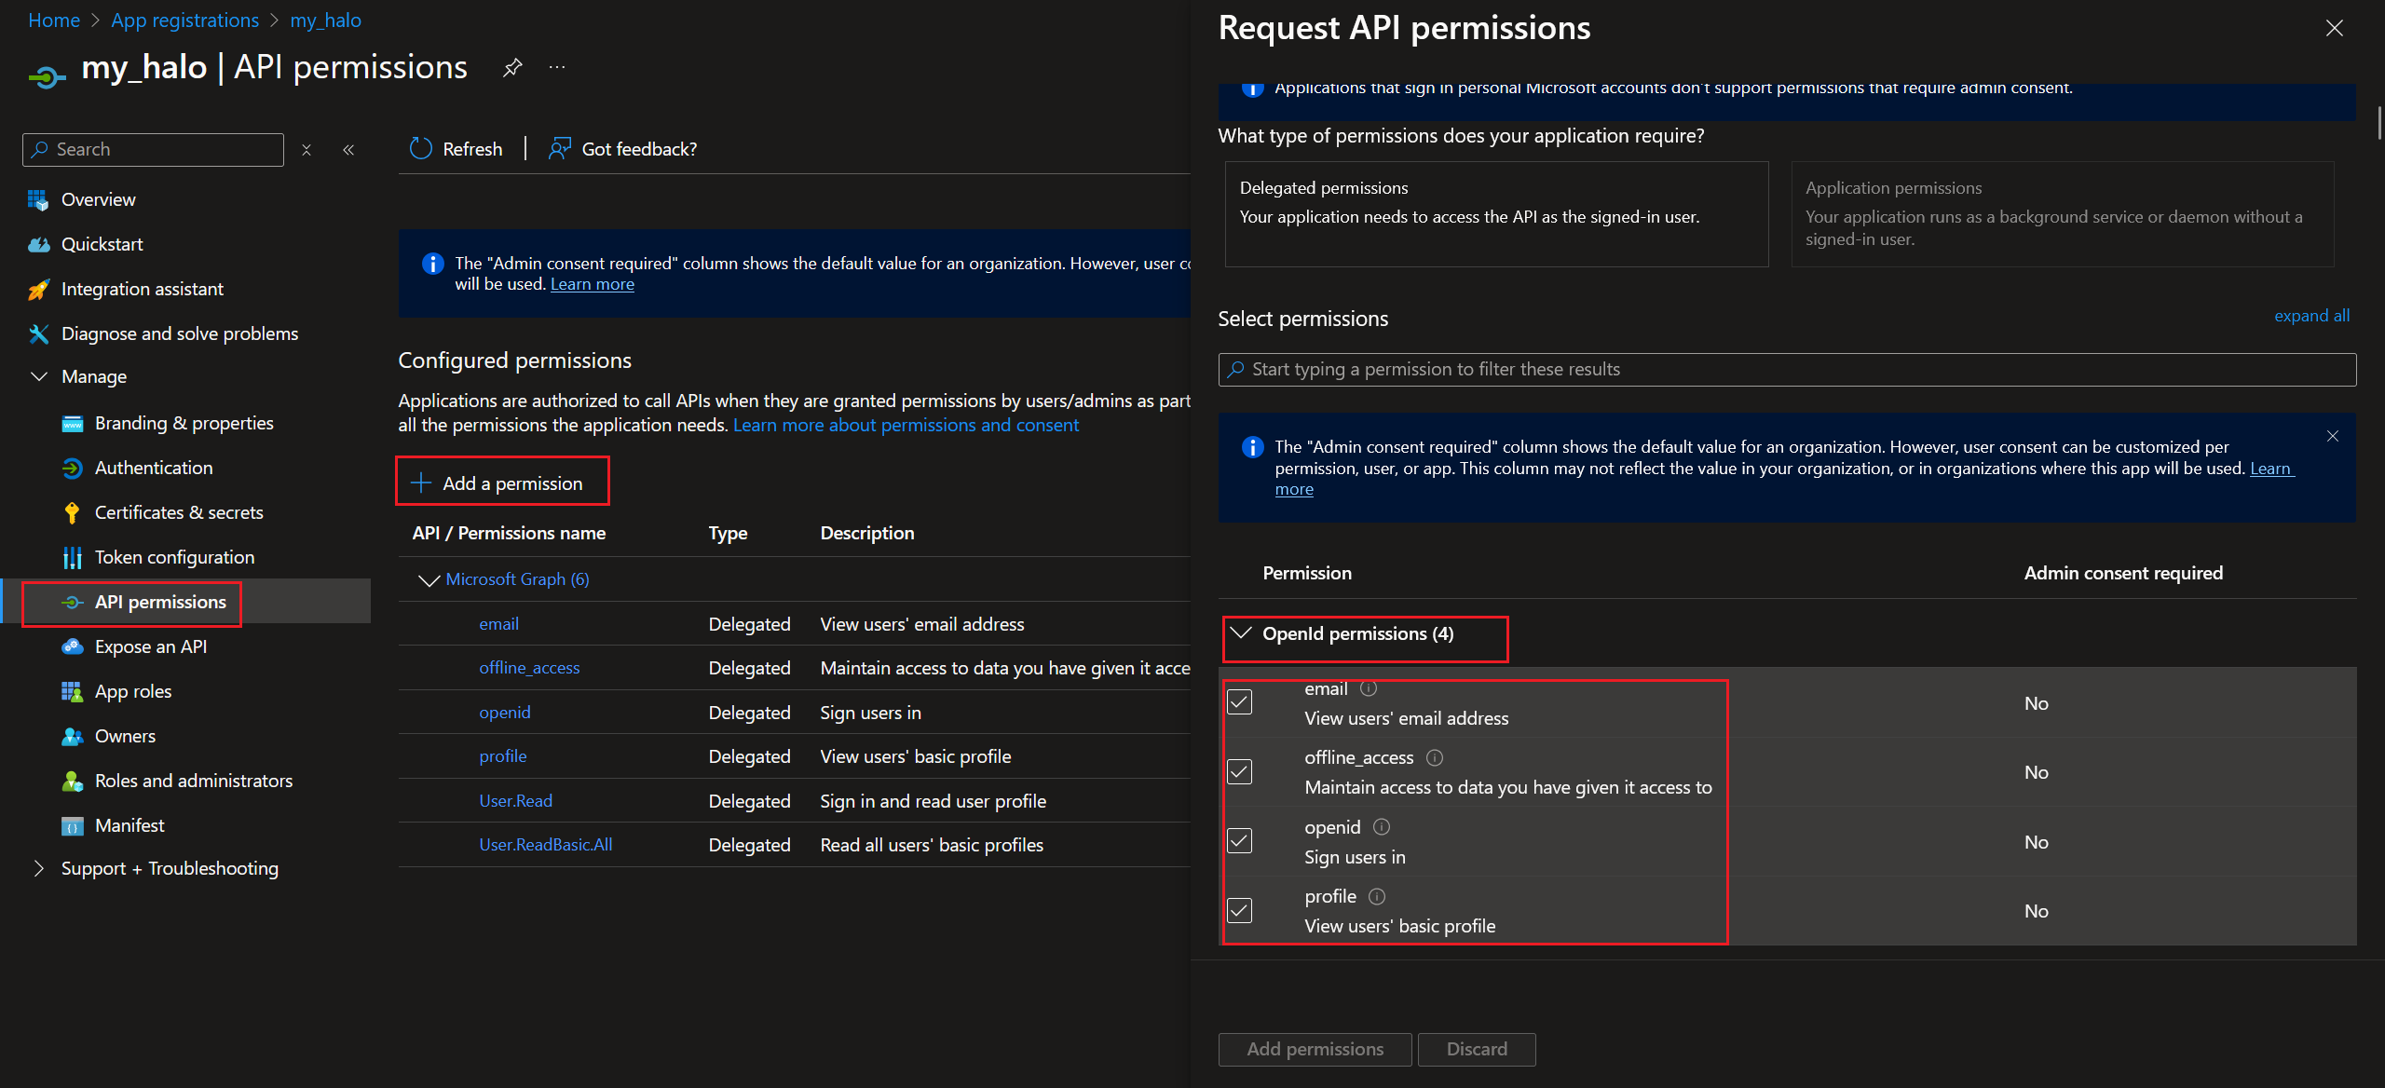Select the Application permissions card
This screenshot has width=2385, height=1088.
(x=2062, y=214)
